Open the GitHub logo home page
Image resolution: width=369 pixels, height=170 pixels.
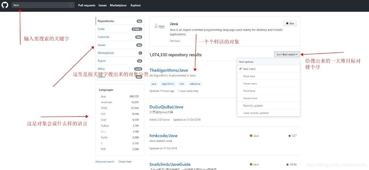coord(5,5)
